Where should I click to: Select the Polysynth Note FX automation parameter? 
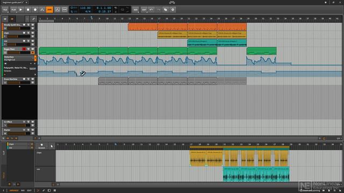(16, 68)
